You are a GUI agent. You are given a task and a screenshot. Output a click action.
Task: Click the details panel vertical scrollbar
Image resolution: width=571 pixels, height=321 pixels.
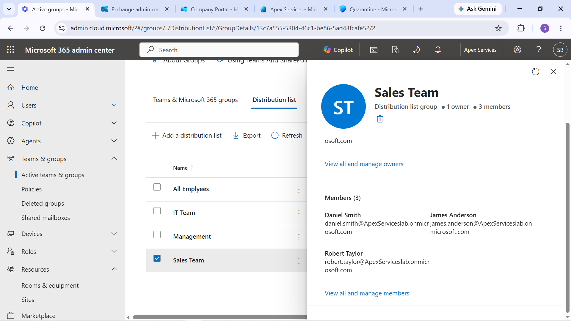click(567, 218)
